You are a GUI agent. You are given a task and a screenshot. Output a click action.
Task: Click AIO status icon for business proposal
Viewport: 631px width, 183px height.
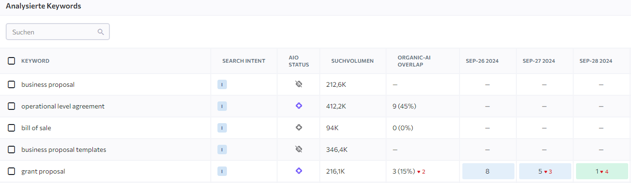[298, 84]
